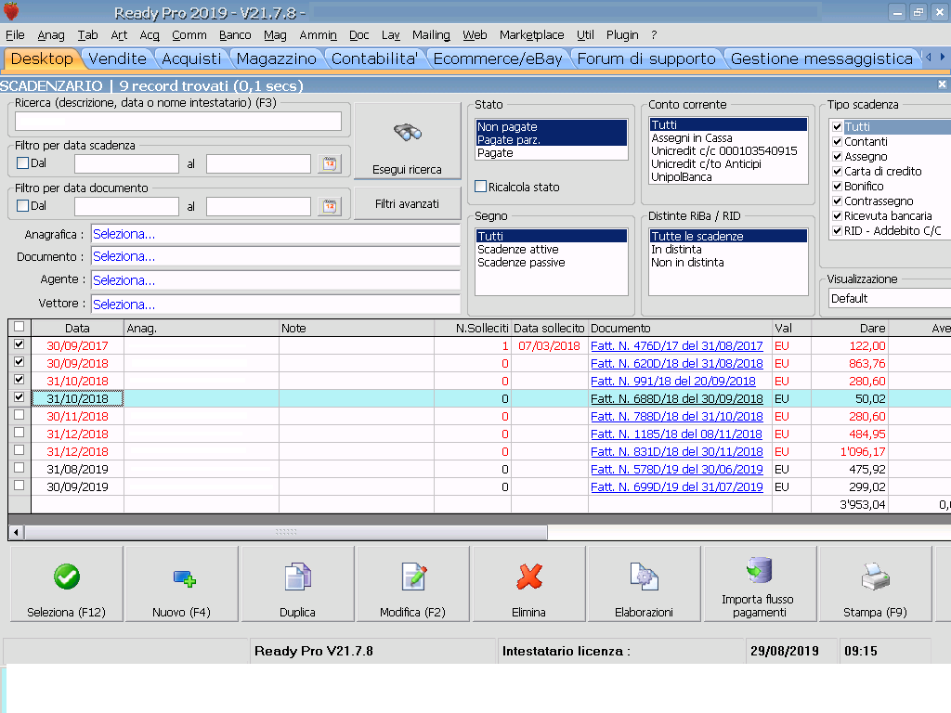Open the Banco menu

(x=235, y=35)
